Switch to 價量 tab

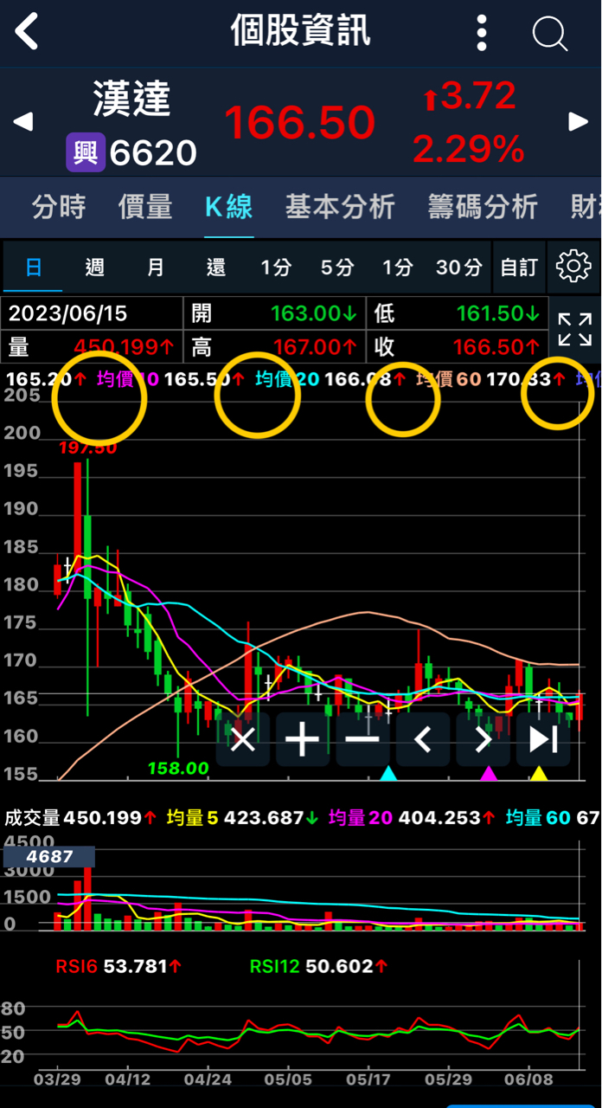pyautogui.click(x=145, y=207)
